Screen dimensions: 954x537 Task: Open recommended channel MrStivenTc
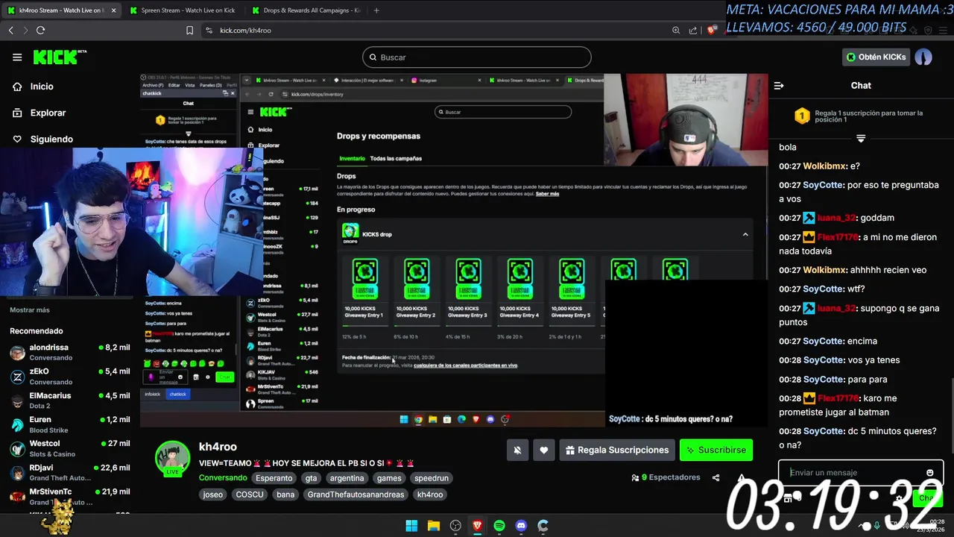click(70, 497)
